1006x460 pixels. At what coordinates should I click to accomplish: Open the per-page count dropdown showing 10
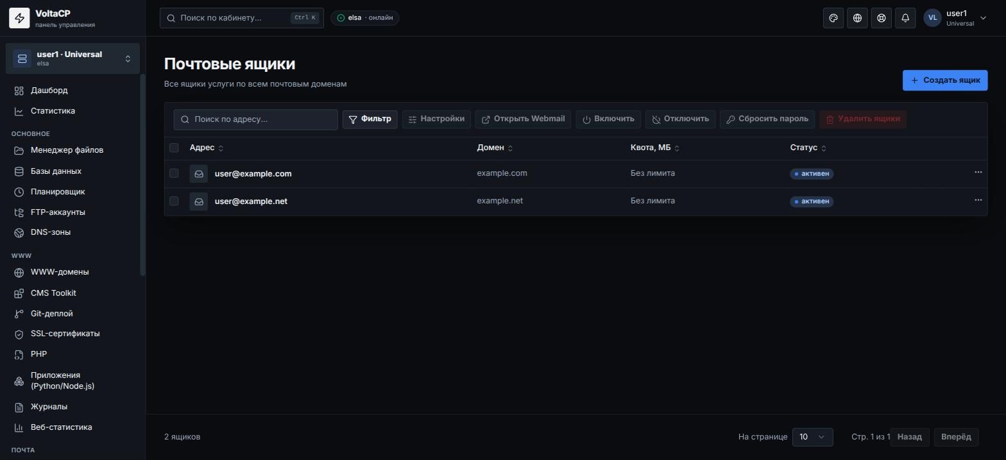click(812, 437)
